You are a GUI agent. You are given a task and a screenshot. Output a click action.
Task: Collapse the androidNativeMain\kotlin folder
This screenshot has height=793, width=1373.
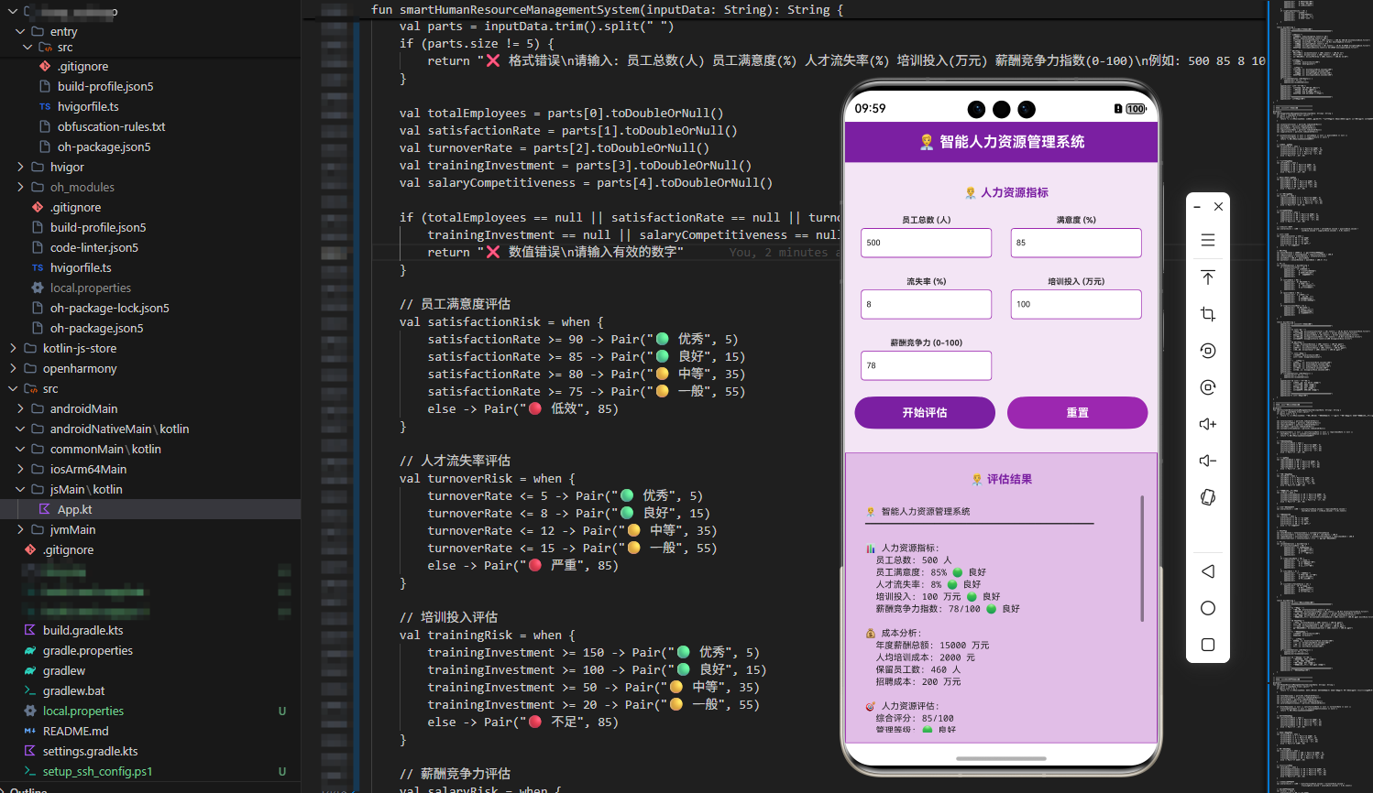pos(20,429)
